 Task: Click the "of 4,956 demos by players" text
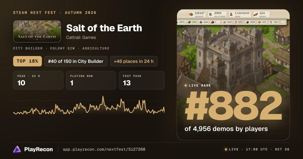point(226,129)
